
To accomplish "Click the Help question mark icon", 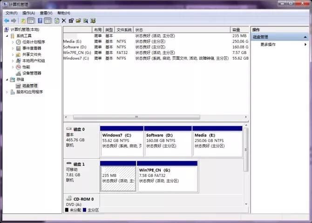I will [40, 20].
